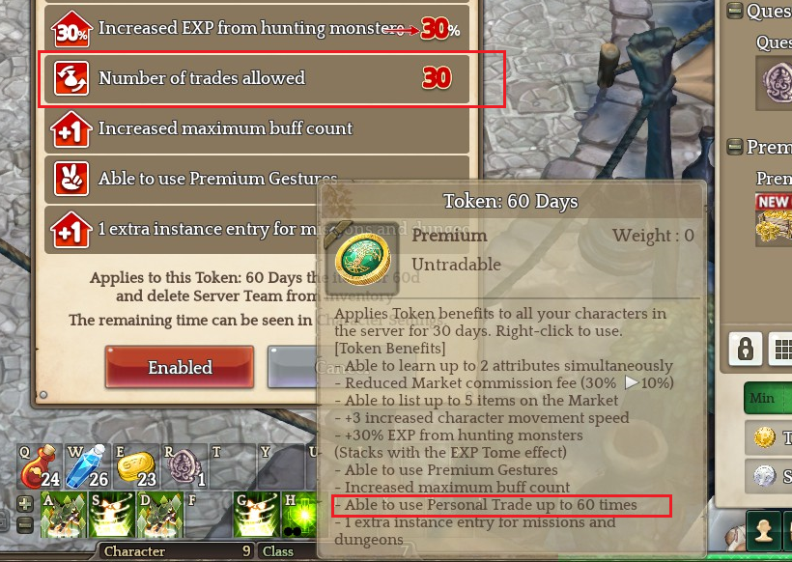Viewport: 792px width, 562px height.
Task: Collapse the Premium section minus expander
Action: pyautogui.click(x=734, y=147)
